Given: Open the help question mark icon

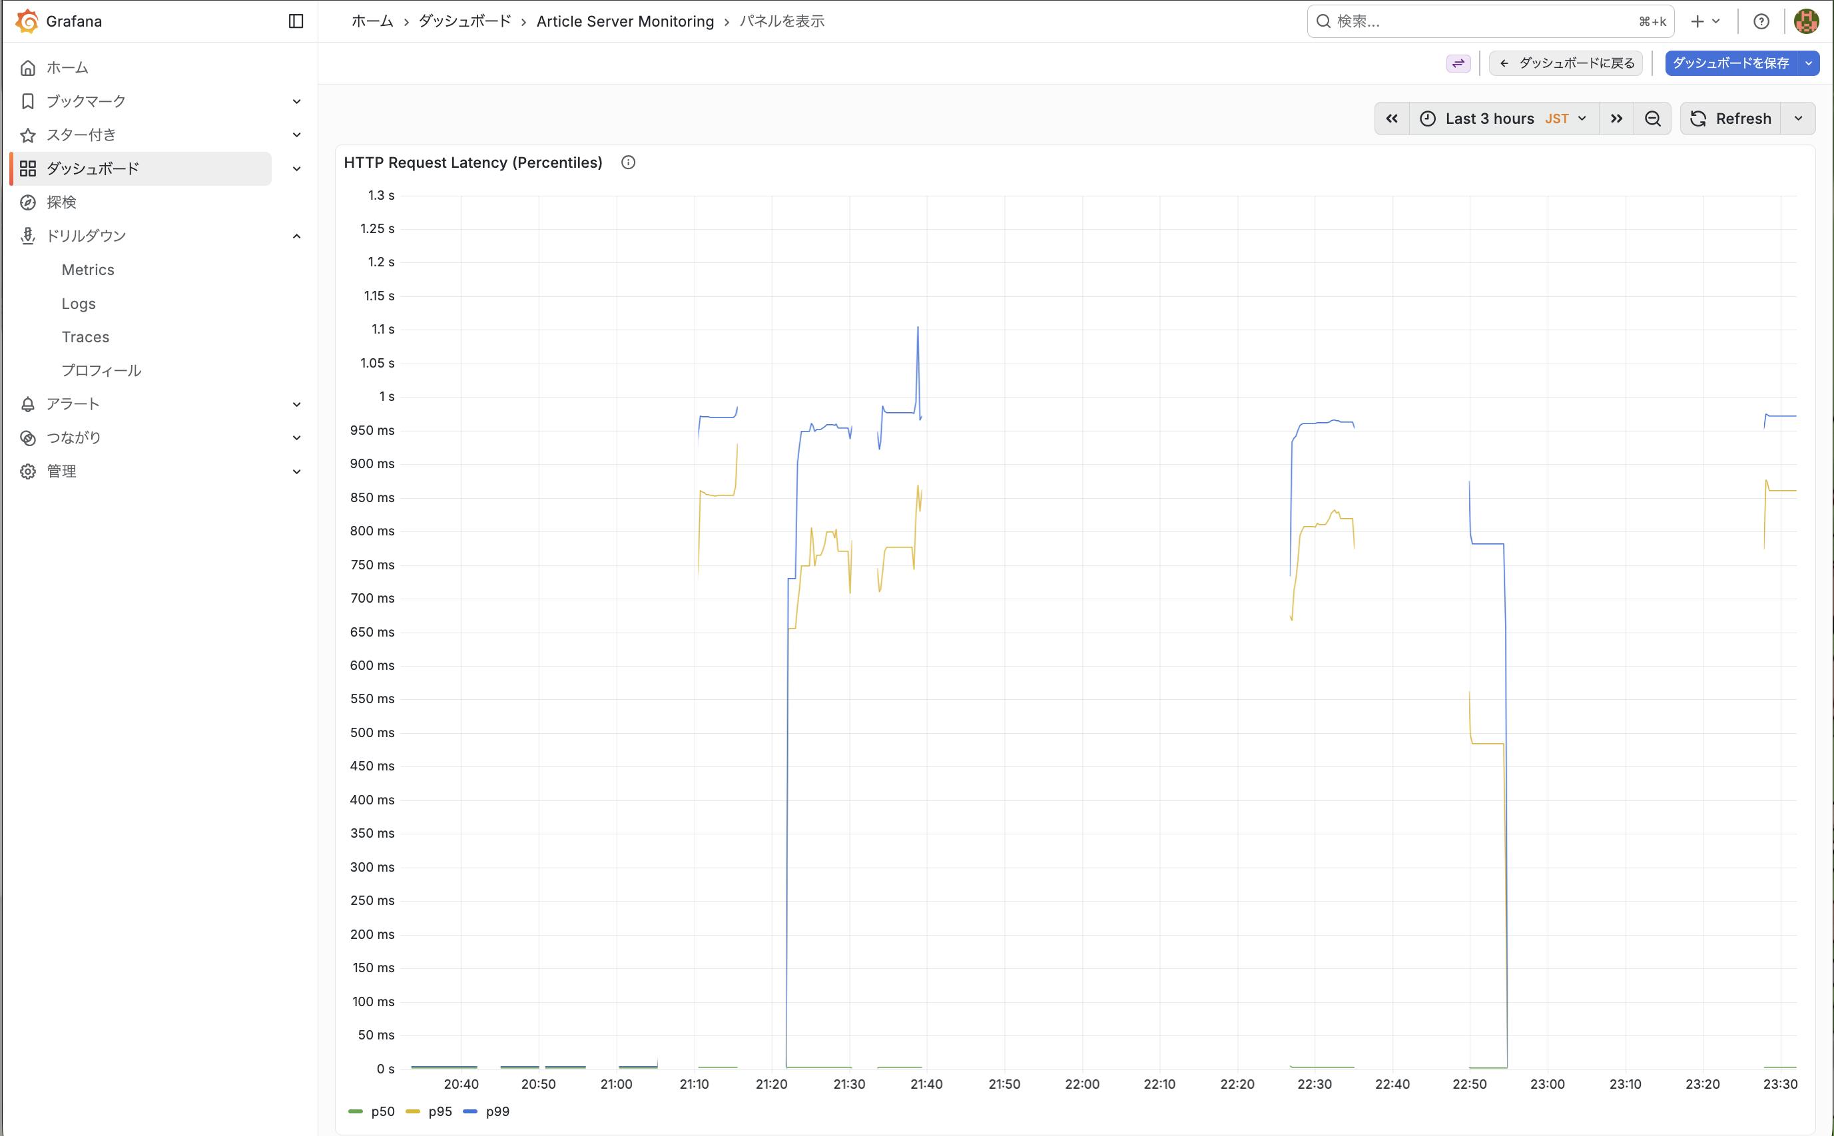Looking at the screenshot, I should 1761,21.
